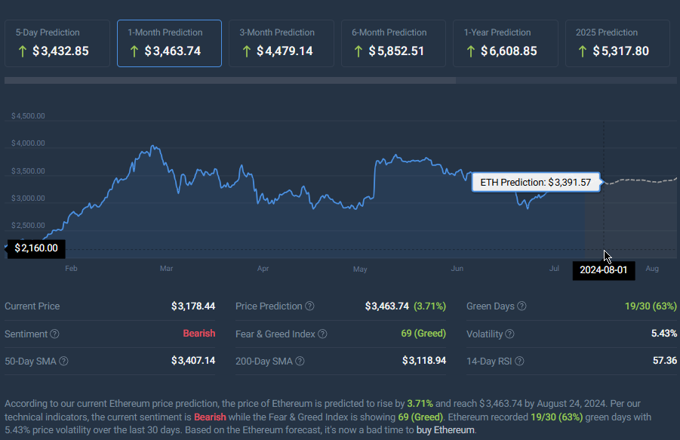Open the 200-Day SMA info icon
The image size is (680, 440).
click(300, 361)
